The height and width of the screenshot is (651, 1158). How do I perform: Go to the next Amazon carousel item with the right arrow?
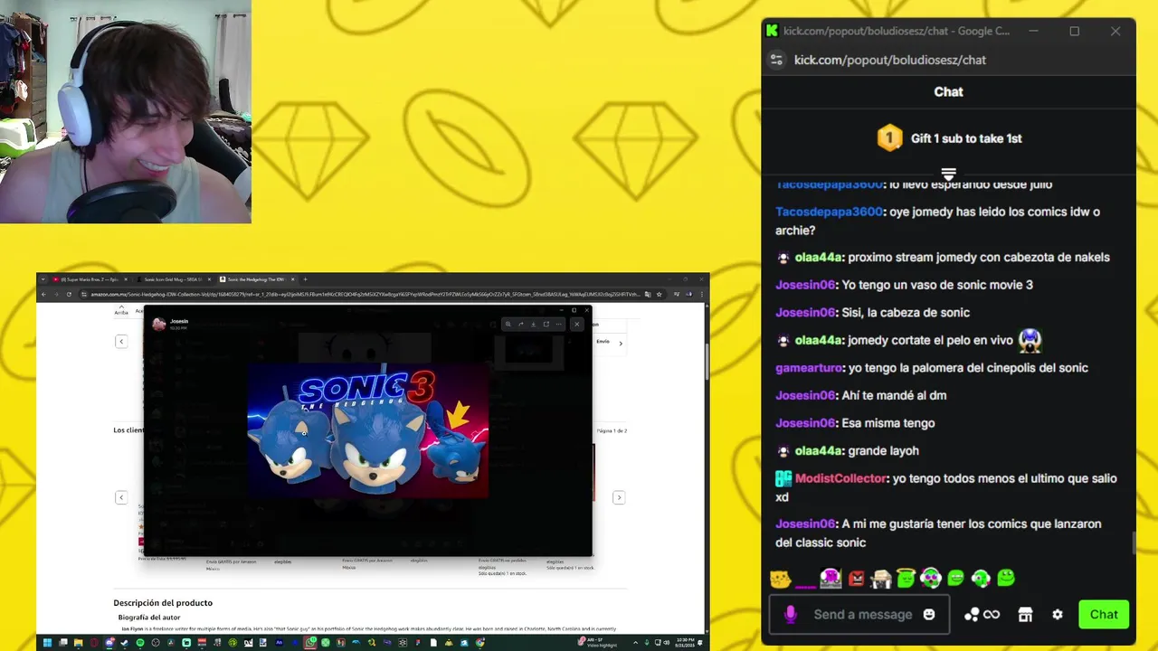[619, 497]
